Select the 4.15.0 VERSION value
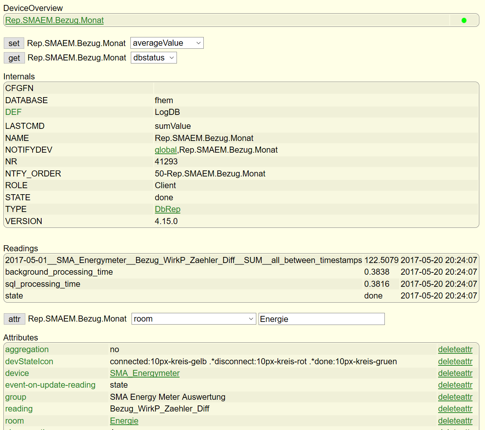485x430 pixels. click(166, 221)
